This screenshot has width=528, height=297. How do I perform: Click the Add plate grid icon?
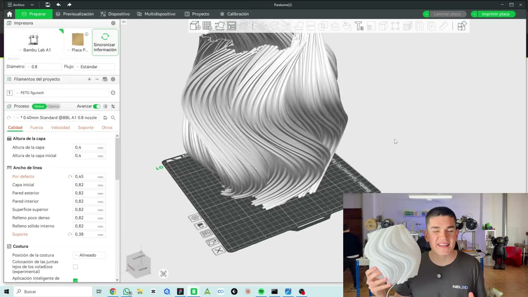(207, 26)
